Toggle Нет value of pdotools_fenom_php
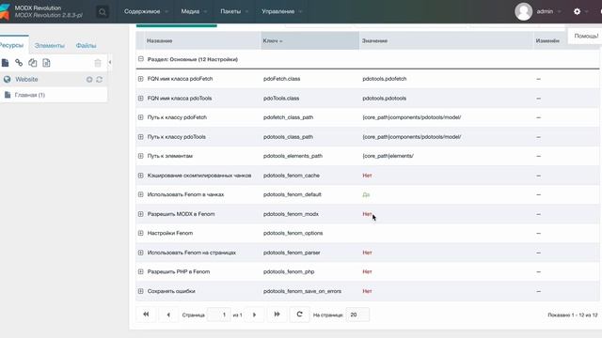Image resolution: width=602 pixels, height=338 pixels. coord(367,271)
